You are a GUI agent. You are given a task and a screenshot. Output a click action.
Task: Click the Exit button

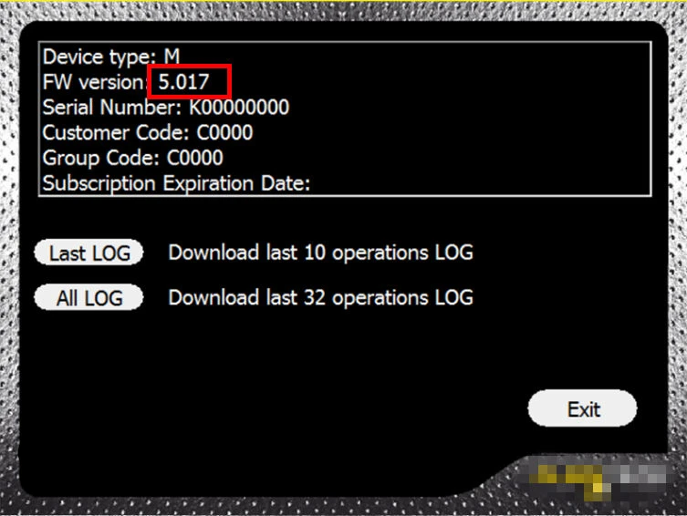click(x=582, y=408)
